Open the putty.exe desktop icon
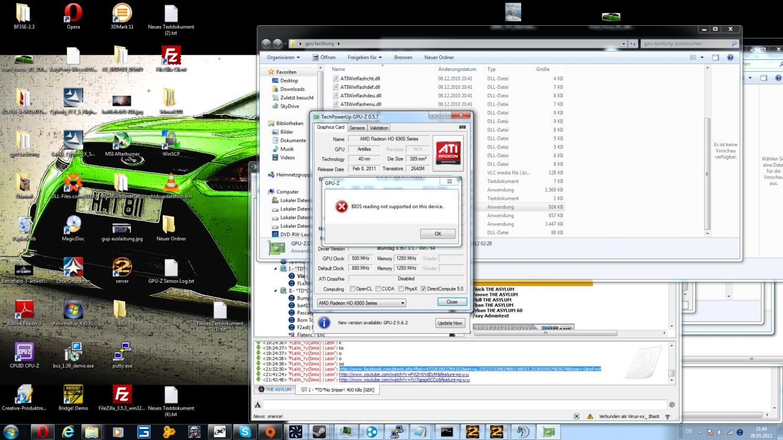The width and height of the screenshot is (783, 440). click(x=122, y=356)
